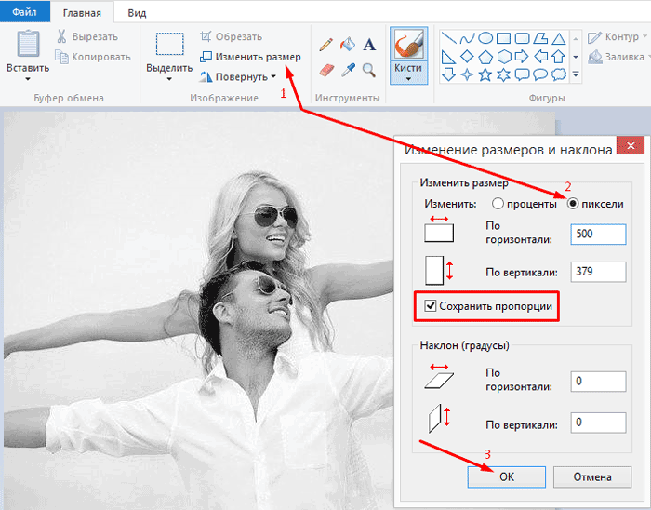Select the Color picker eyedropper tool

[348, 70]
